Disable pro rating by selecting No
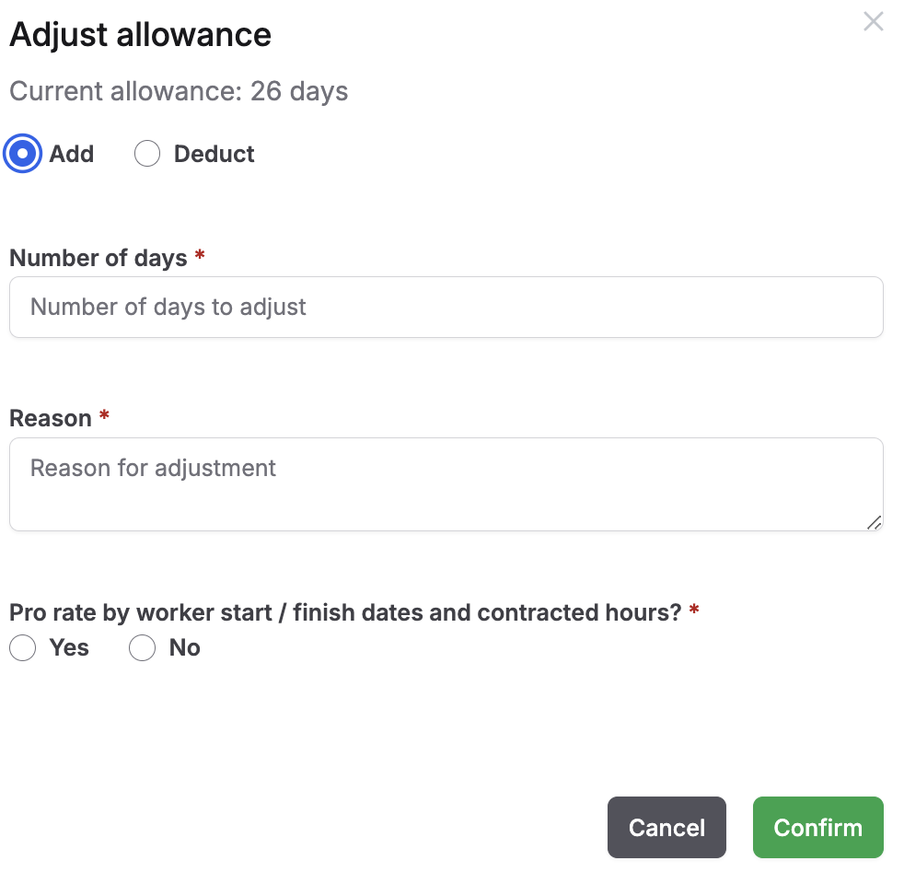904x884 pixels. pos(142,647)
